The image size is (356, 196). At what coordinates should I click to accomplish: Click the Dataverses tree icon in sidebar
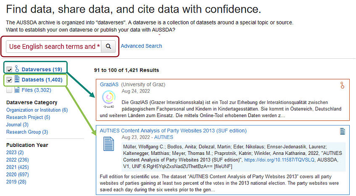click(17, 69)
